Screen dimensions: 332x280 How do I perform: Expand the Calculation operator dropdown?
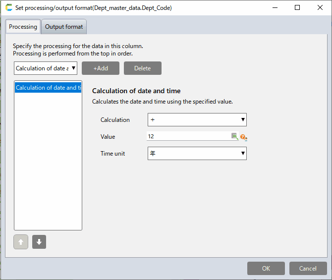[197, 119]
